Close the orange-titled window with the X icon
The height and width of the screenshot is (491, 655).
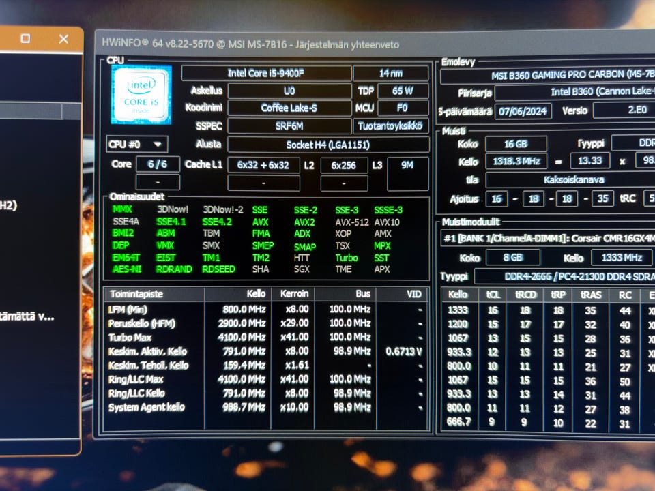(63, 39)
